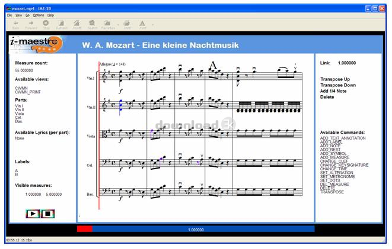This screenshot has width=392, height=249.
Task: Click the Back arrow toolbar icon
Action: 16,24
